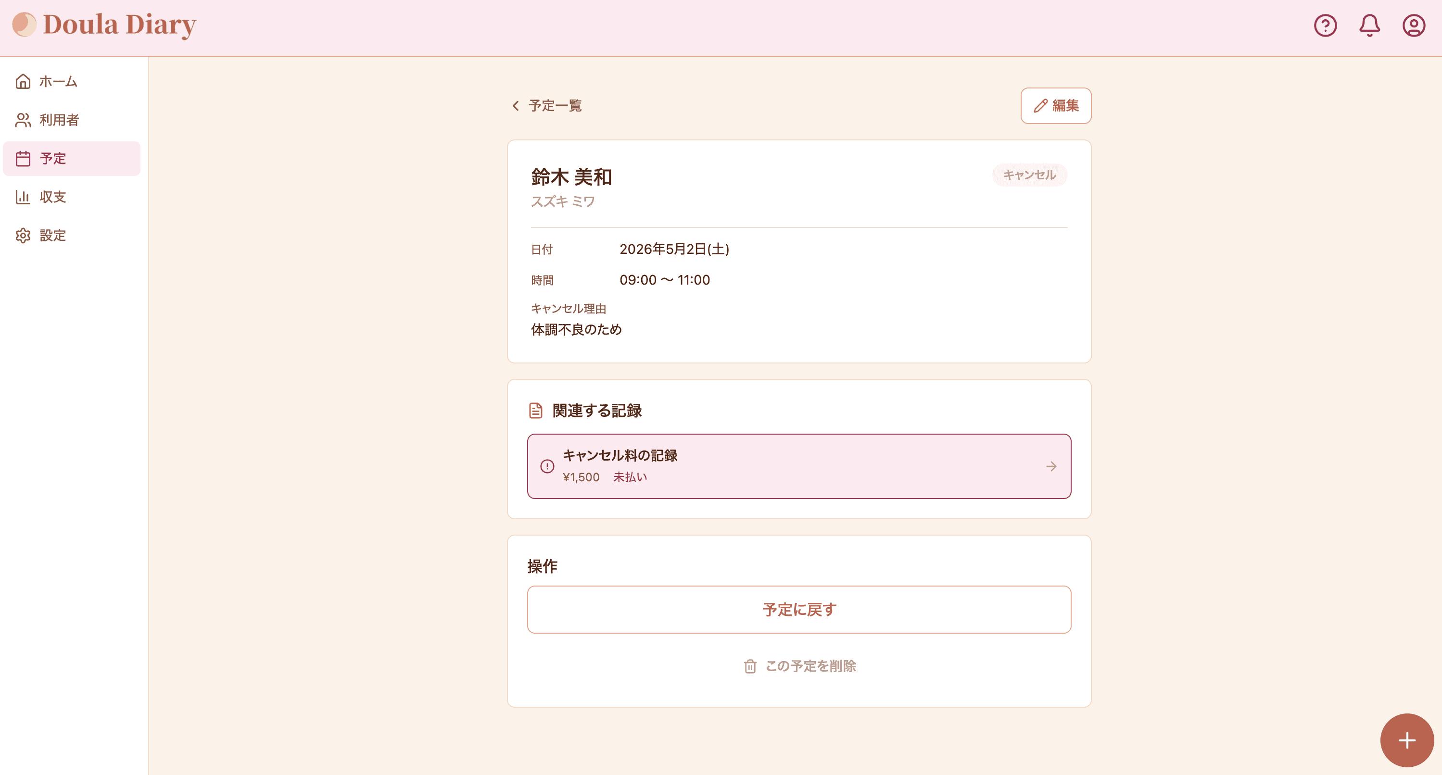
Task: Click the Doula Diary moon logo
Action: click(24, 25)
